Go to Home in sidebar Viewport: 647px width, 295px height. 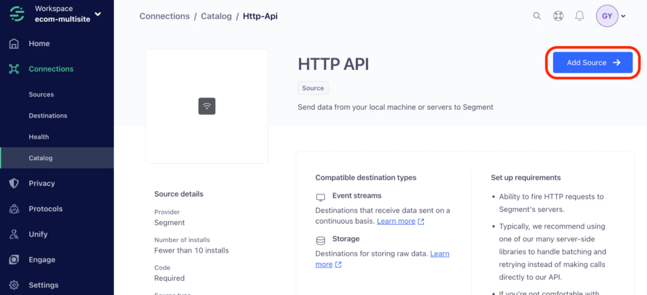point(39,44)
